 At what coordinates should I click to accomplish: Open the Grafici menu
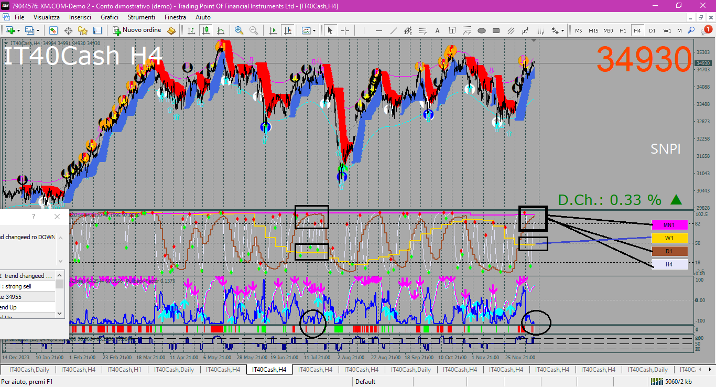click(110, 17)
